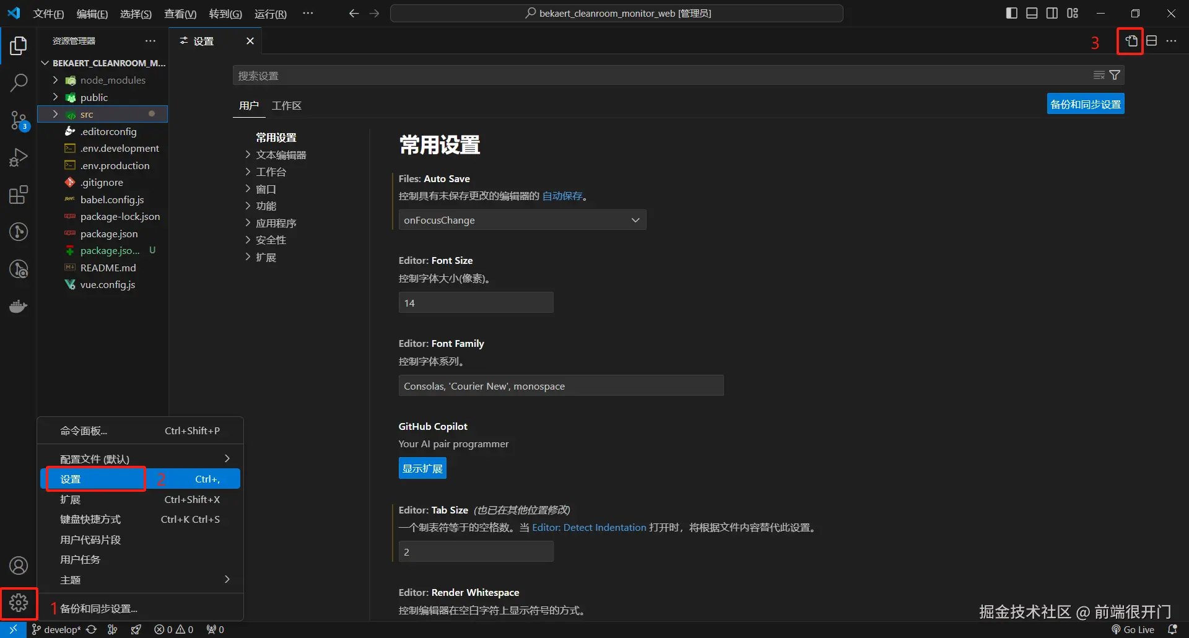The height and width of the screenshot is (638, 1189).
Task: Click the Synchronize Changes icon in the status bar
Action: coord(92,629)
